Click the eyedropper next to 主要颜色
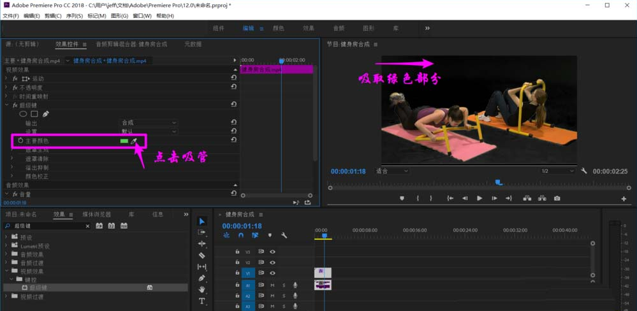The image size is (637, 311). point(134,141)
